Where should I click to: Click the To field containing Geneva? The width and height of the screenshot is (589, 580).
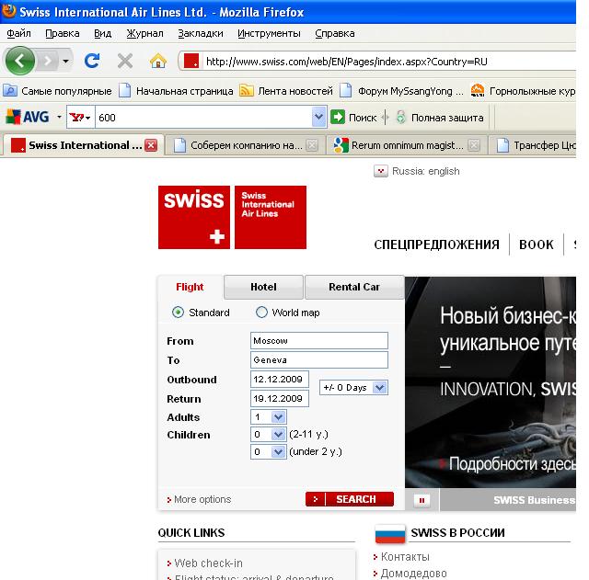point(319,360)
